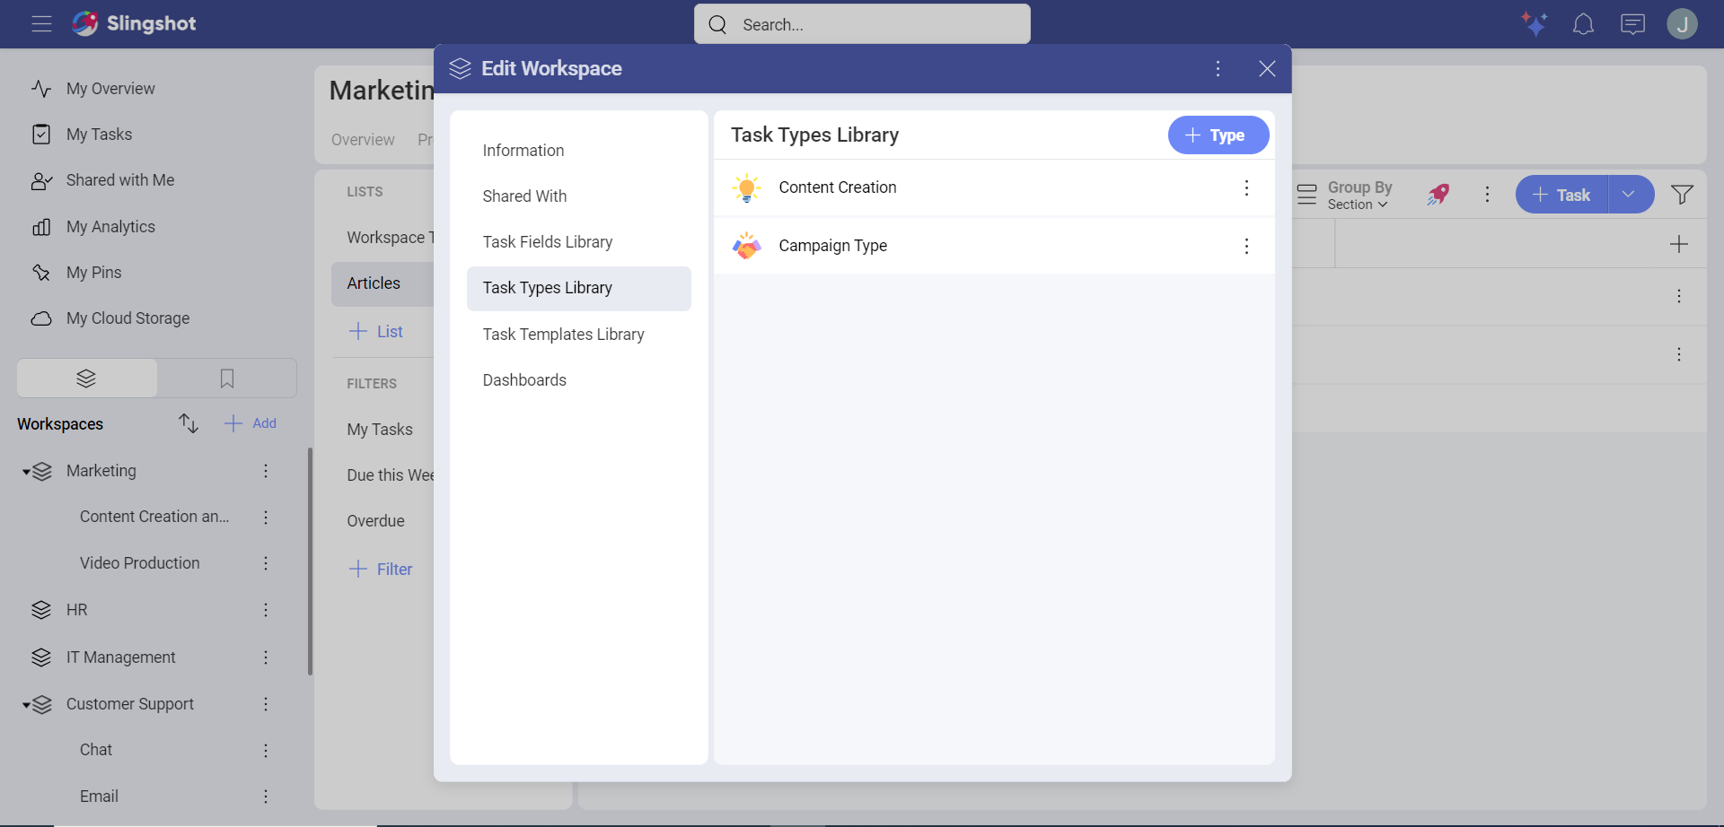This screenshot has height=827, width=1724.
Task: Select the Content Creation task type
Action: coord(994,187)
